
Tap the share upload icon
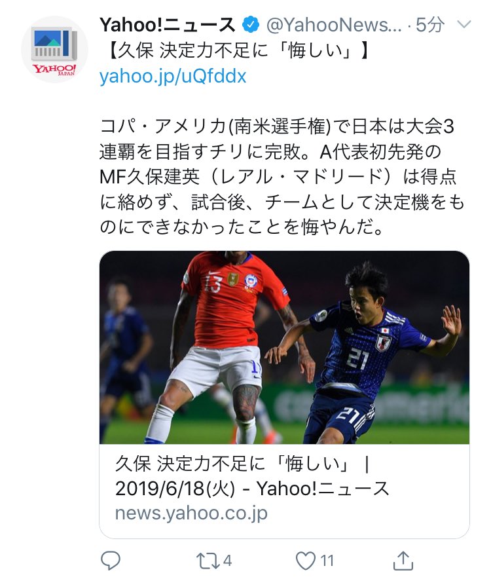pyautogui.click(x=403, y=561)
